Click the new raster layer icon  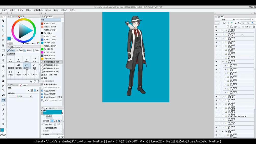[228, 27]
